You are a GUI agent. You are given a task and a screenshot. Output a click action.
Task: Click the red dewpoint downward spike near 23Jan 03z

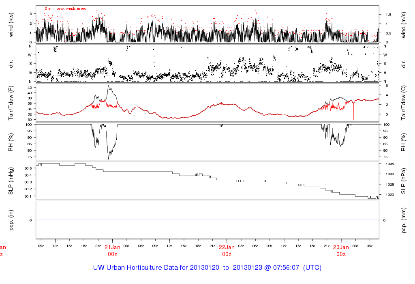[353, 111]
